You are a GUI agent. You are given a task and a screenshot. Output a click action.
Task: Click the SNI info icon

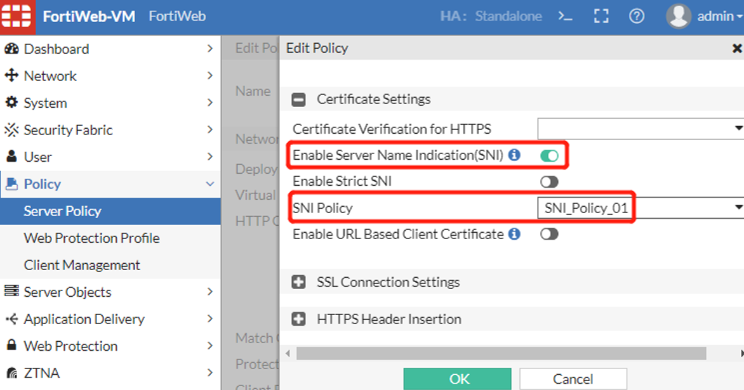coord(514,155)
